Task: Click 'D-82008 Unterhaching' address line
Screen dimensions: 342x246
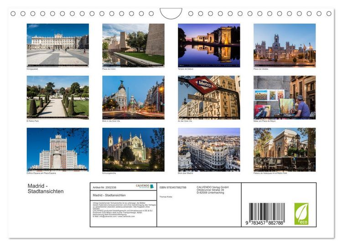Action: pyautogui.click(x=210, y=193)
